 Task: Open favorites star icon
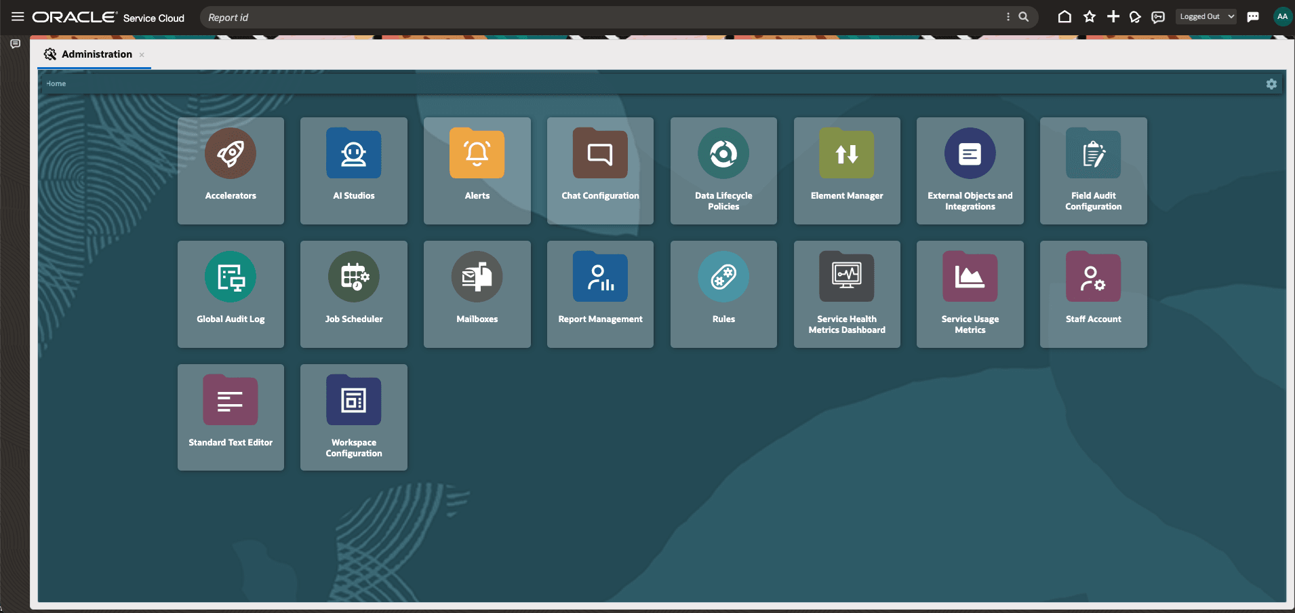click(x=1090, y=17)
